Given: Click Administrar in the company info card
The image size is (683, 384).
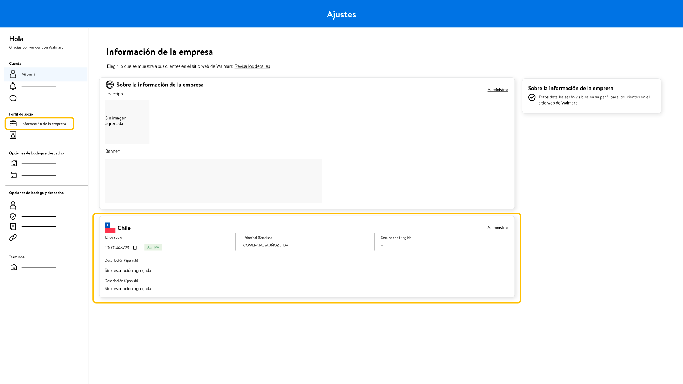Looking at the screenshot, I should pos(497,90).
